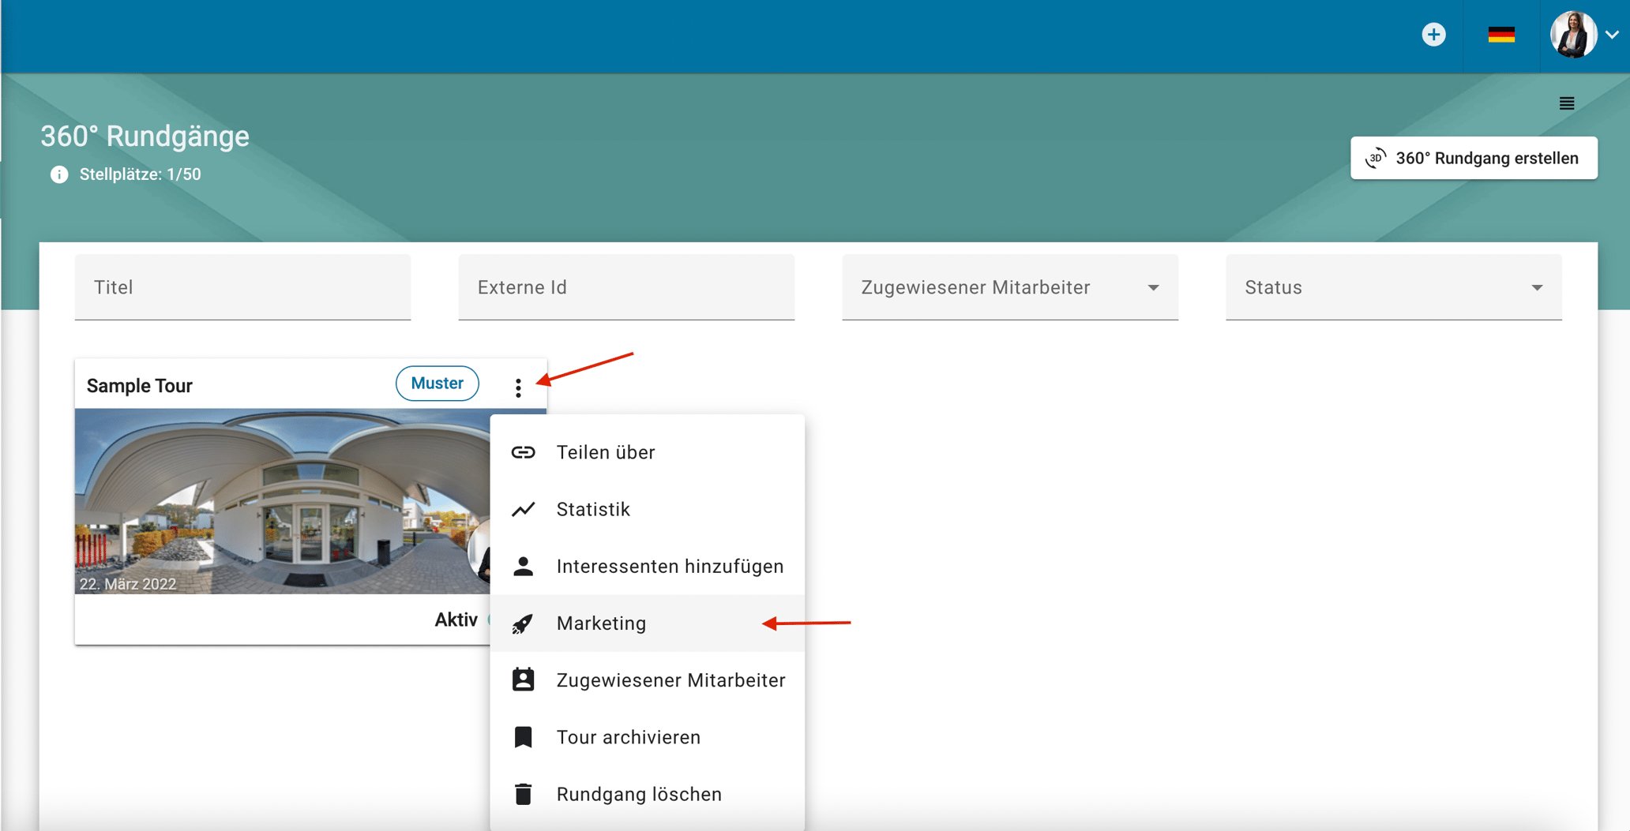Image resolution: width=1630 pixels, height=831 pixels.
Task: Click the Muster badge on Sample Tour
Action: 437,384
